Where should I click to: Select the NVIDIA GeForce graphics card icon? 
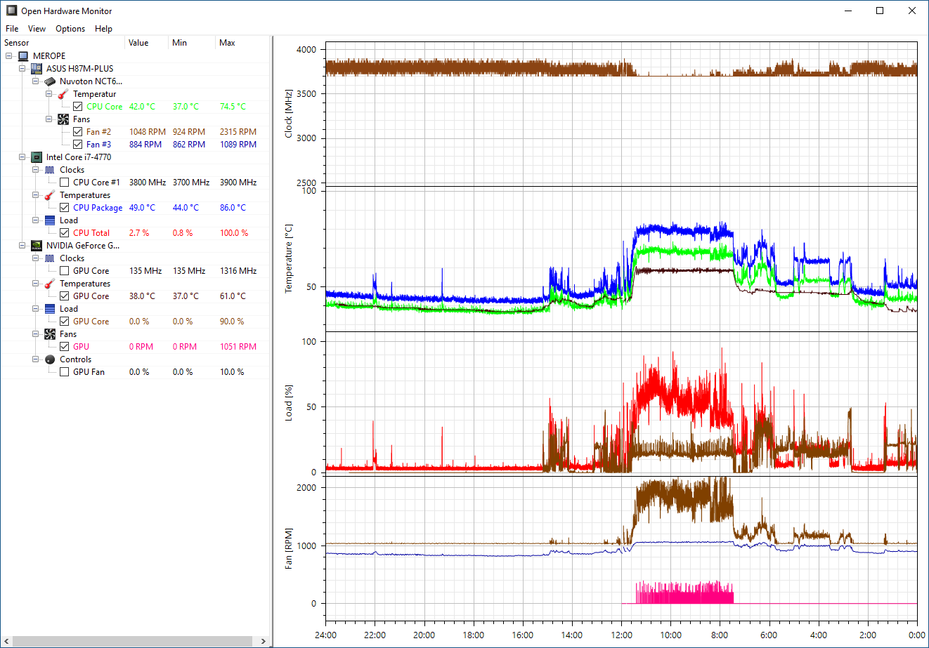coord(37,246)
